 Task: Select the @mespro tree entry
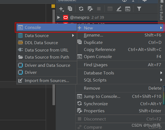[x=107, y=17]
